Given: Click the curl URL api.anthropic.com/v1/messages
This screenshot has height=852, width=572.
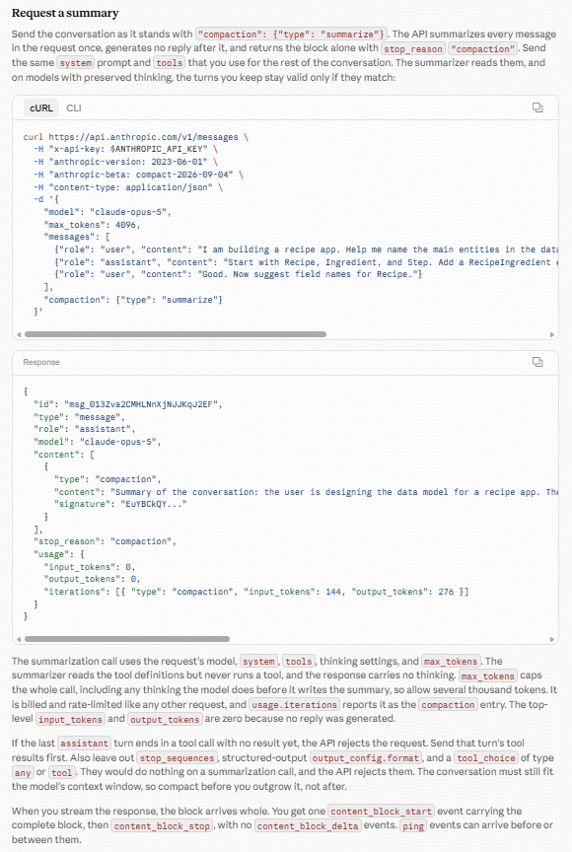Looking at the screenshot, I should [143, 137].
